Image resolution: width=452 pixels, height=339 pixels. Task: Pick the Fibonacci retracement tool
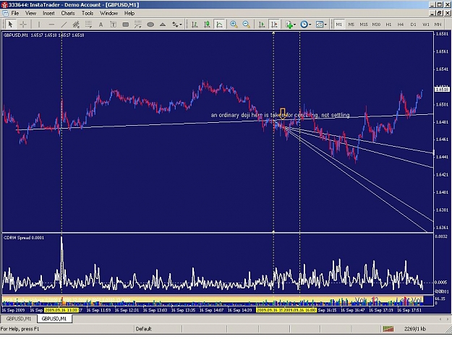pyautogui.click(x=88, y=25)
